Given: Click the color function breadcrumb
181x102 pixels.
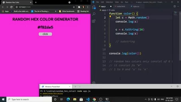Looking at the screenshot, I should [x=112, y=10].
